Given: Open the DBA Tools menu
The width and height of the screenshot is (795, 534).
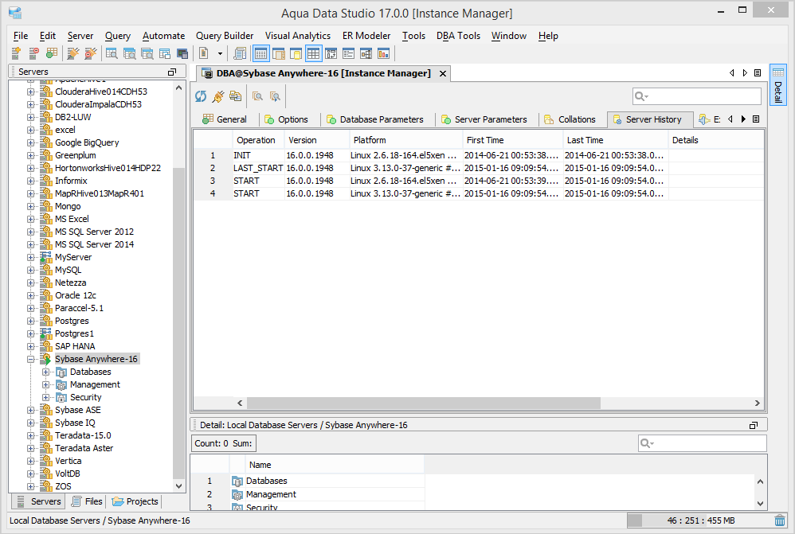Looking at the screenshot, I should pos(458,36).
